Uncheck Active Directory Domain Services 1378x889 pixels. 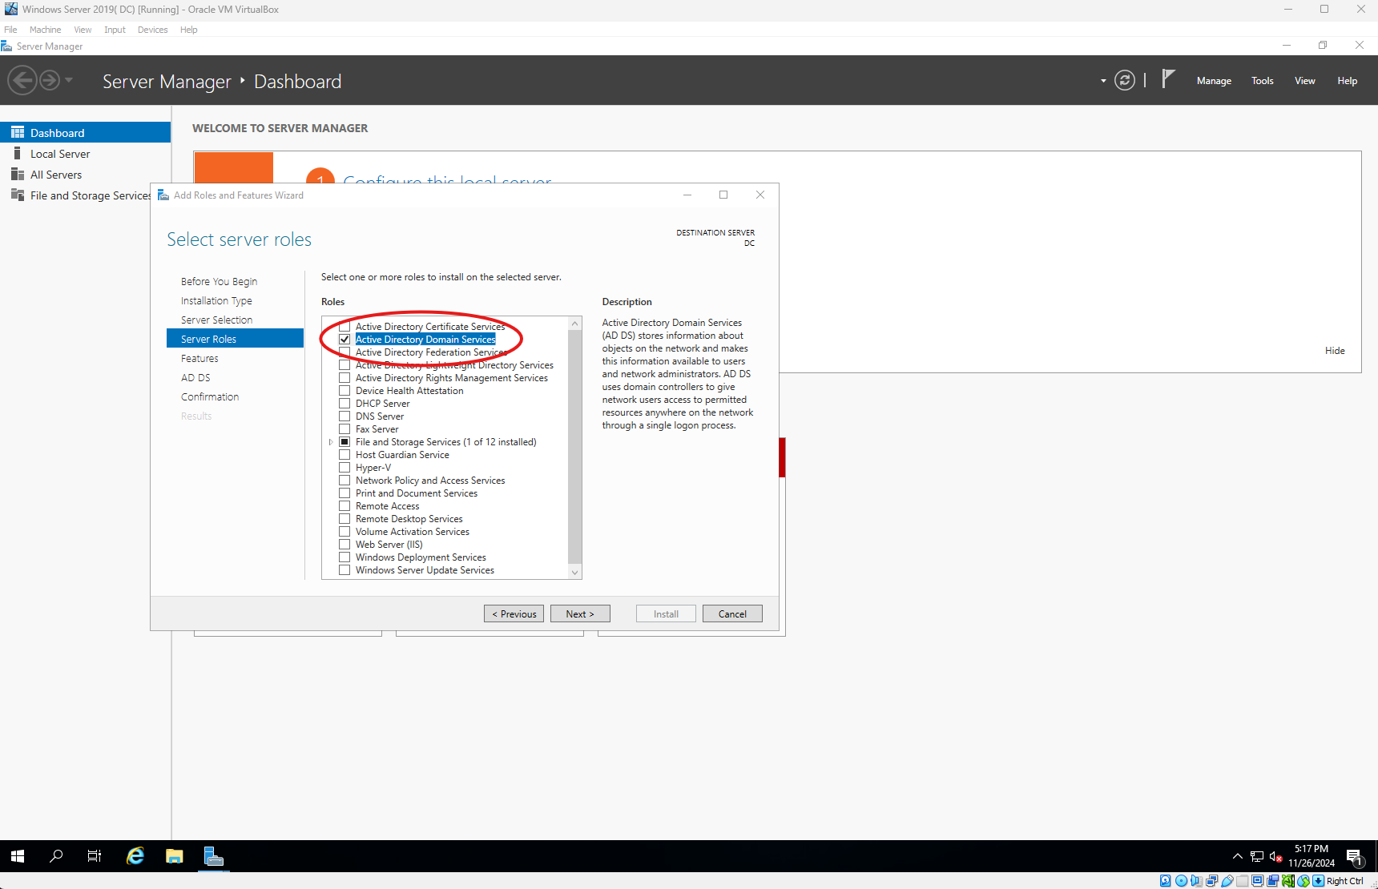344,340
